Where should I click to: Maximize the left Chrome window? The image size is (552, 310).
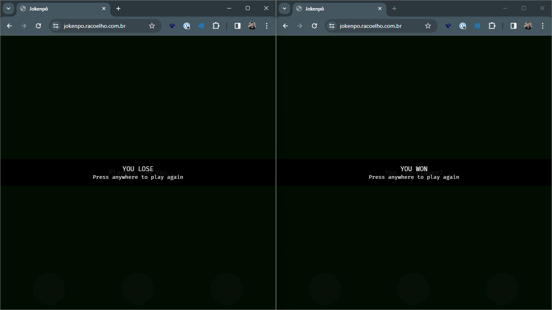pos(248,8)
